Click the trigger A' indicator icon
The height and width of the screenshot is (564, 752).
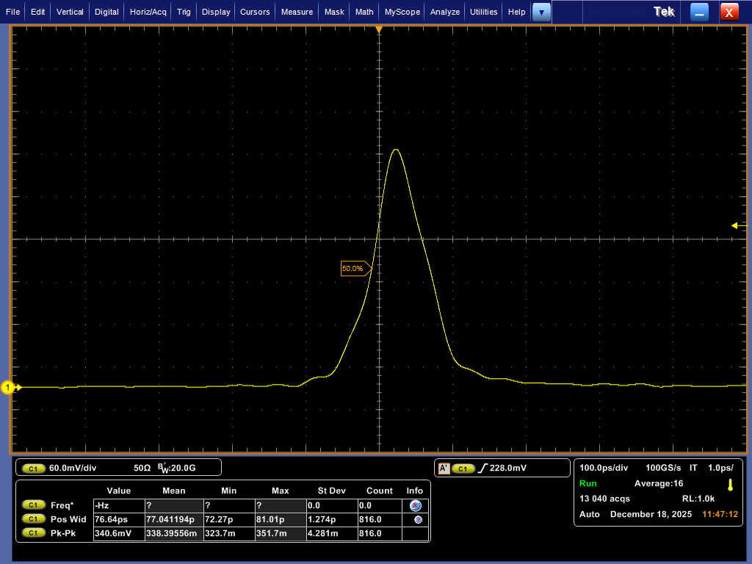coord(443,468)
